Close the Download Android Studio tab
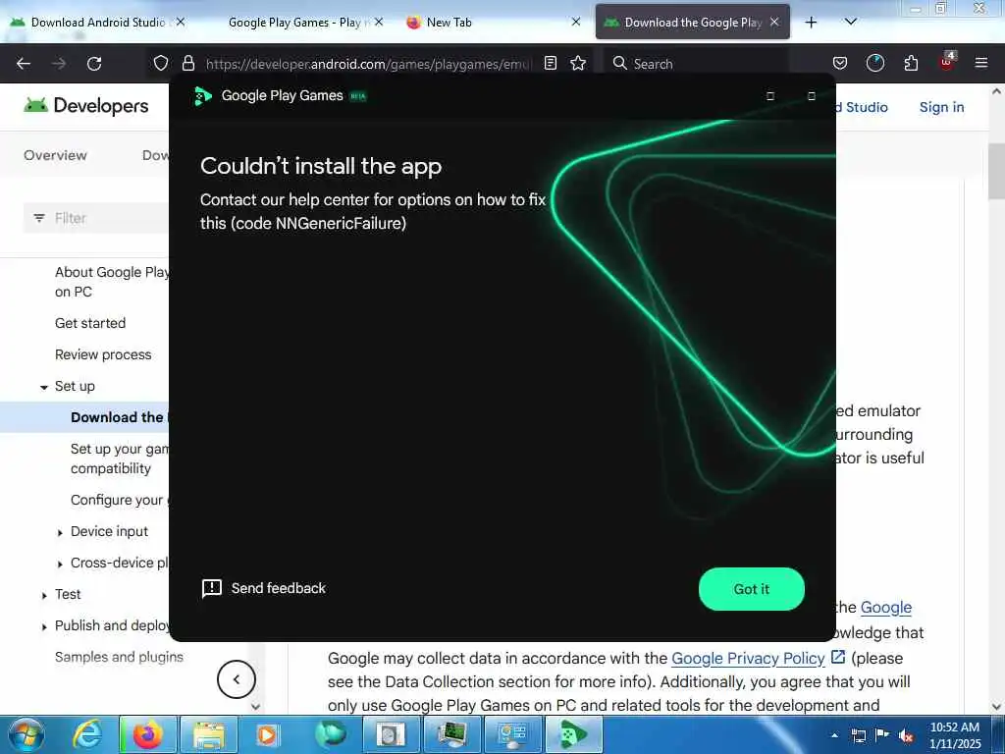Viewport: 1005px width, 754px height. (181, 22)
